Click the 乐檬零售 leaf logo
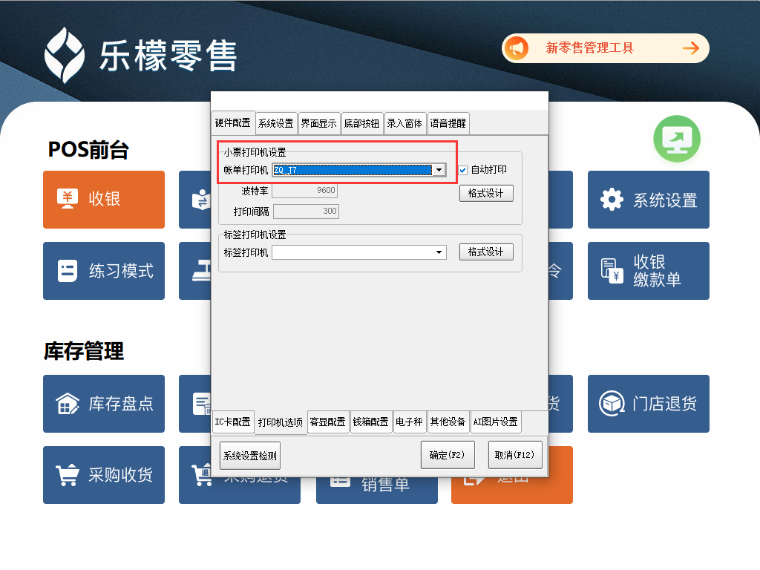This screenshot has height=570, width=760. click(64, 55)
